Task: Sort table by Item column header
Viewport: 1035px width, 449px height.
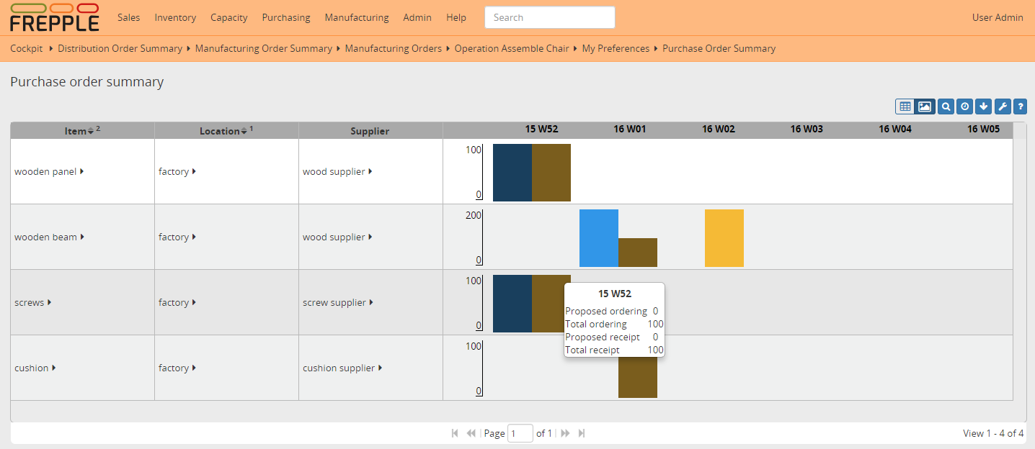Action: click(x=75, y=131)
